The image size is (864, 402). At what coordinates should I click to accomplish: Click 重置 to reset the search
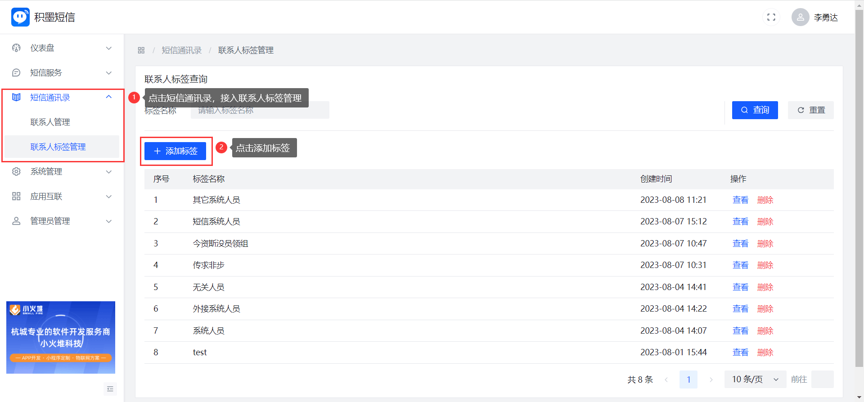click(810, 110)
